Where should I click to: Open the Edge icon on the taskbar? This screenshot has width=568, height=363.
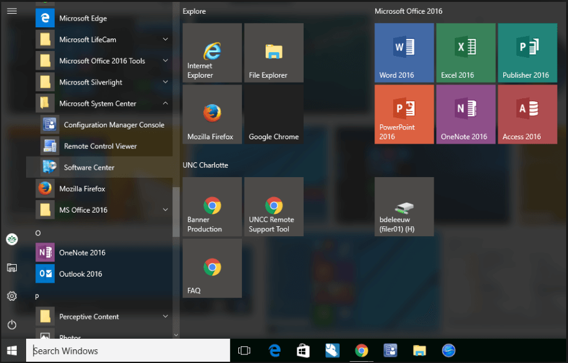click(274, 351)
